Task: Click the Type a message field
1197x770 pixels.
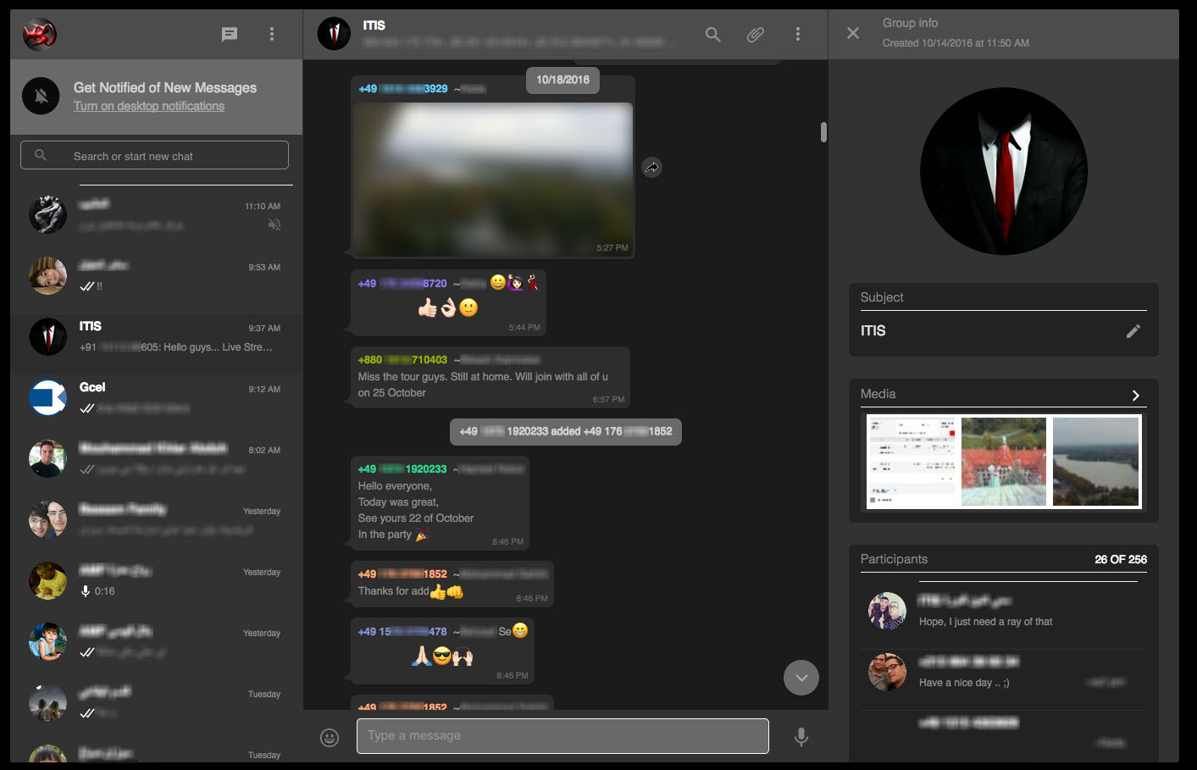Action: (x=562, y=735)
